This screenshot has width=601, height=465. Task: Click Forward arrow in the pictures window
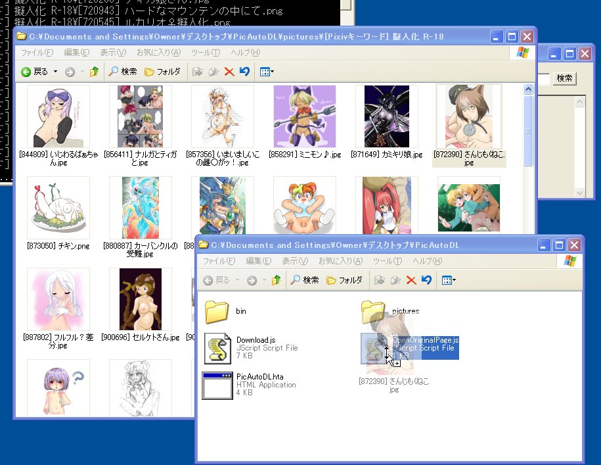pyautogui.click(x=70, y=72)
